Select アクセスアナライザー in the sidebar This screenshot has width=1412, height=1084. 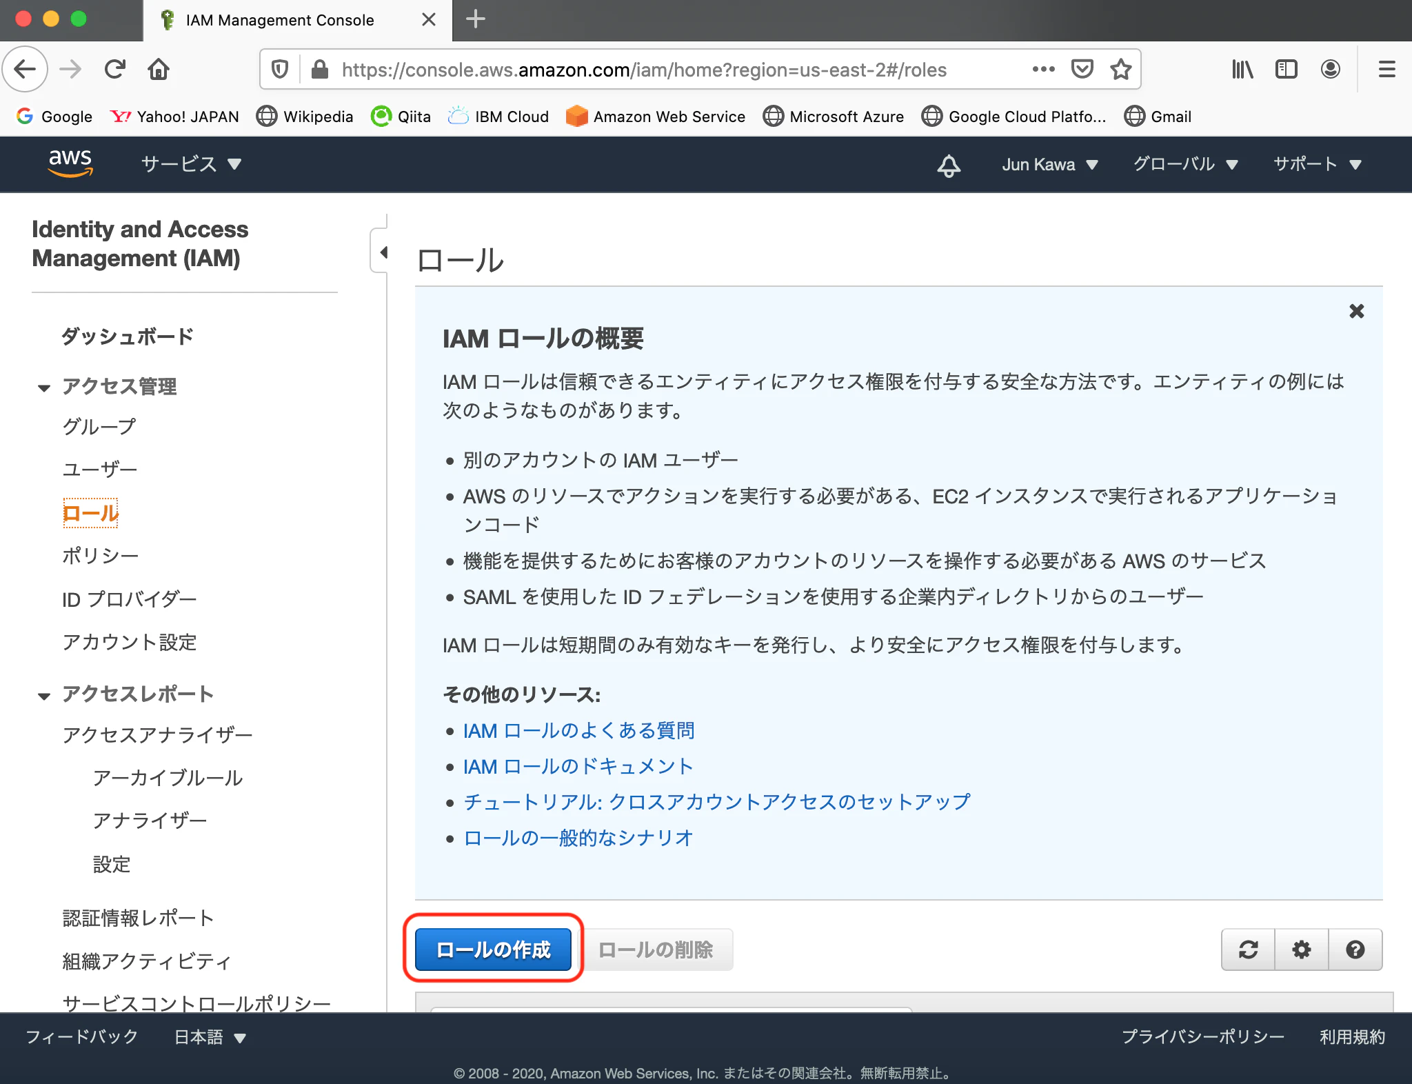tap(157, 735)
